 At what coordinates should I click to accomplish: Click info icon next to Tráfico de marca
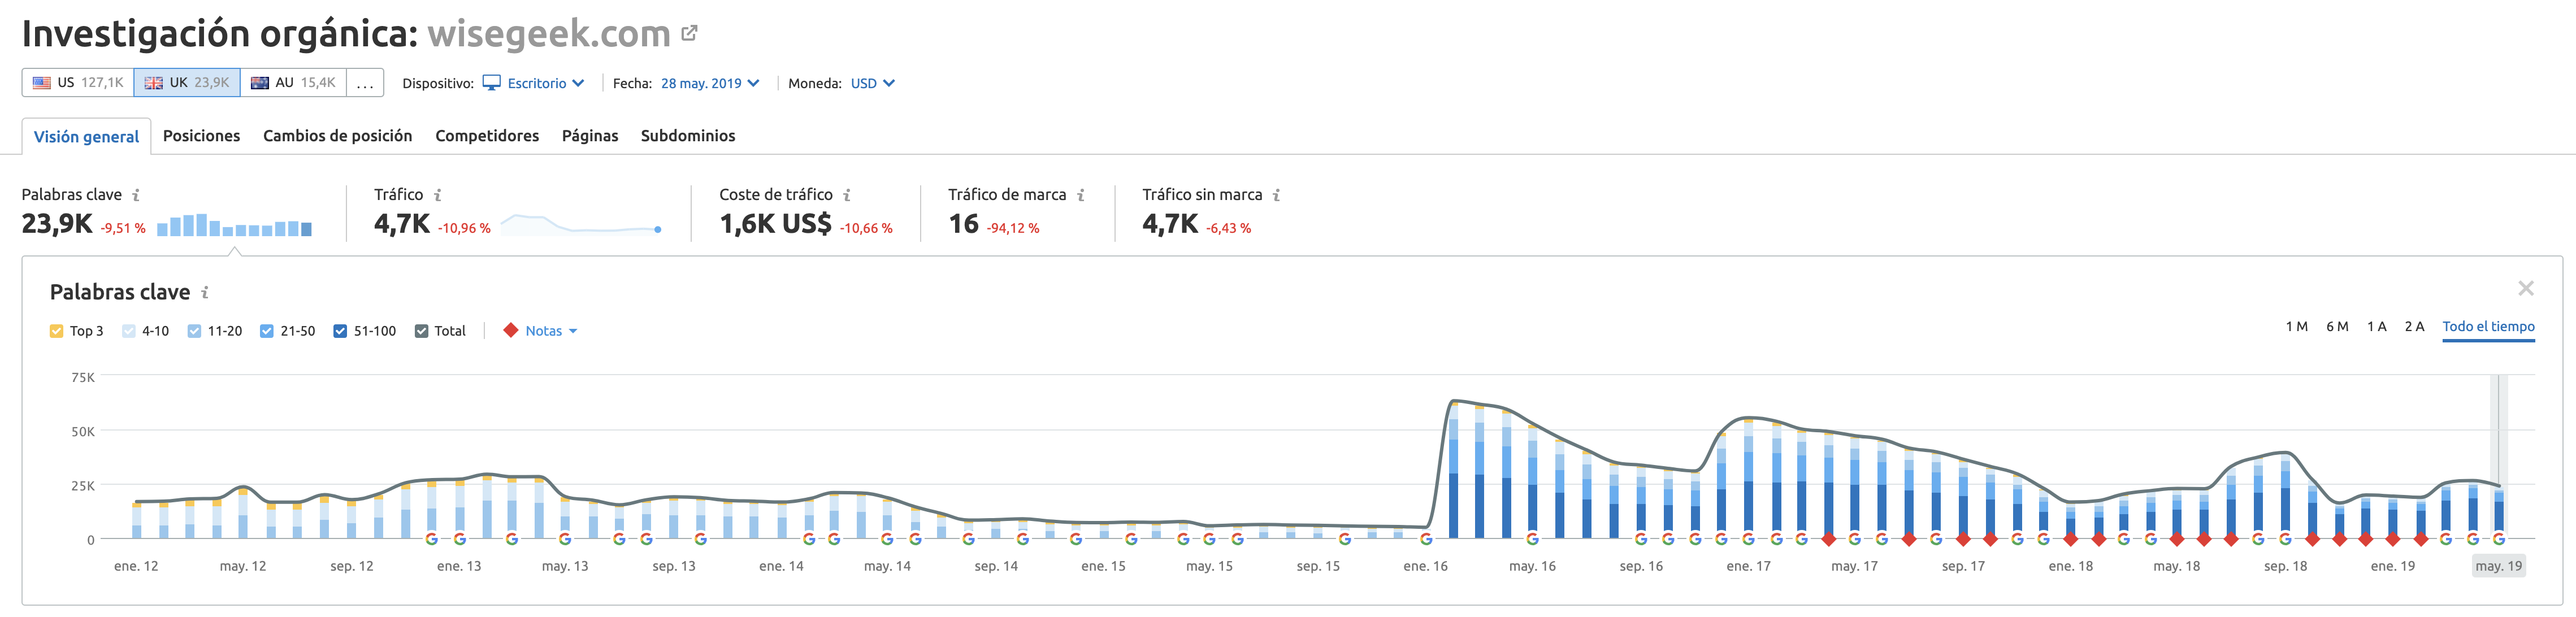tap(1081, 195)
